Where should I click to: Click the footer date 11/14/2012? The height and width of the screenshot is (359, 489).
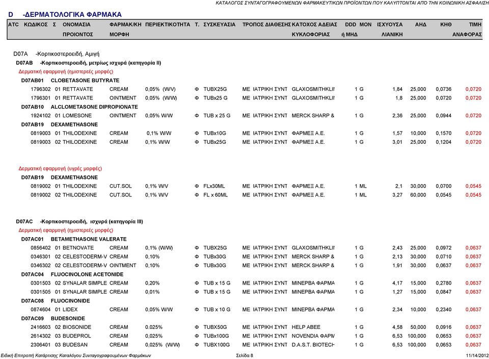(477, 355)
